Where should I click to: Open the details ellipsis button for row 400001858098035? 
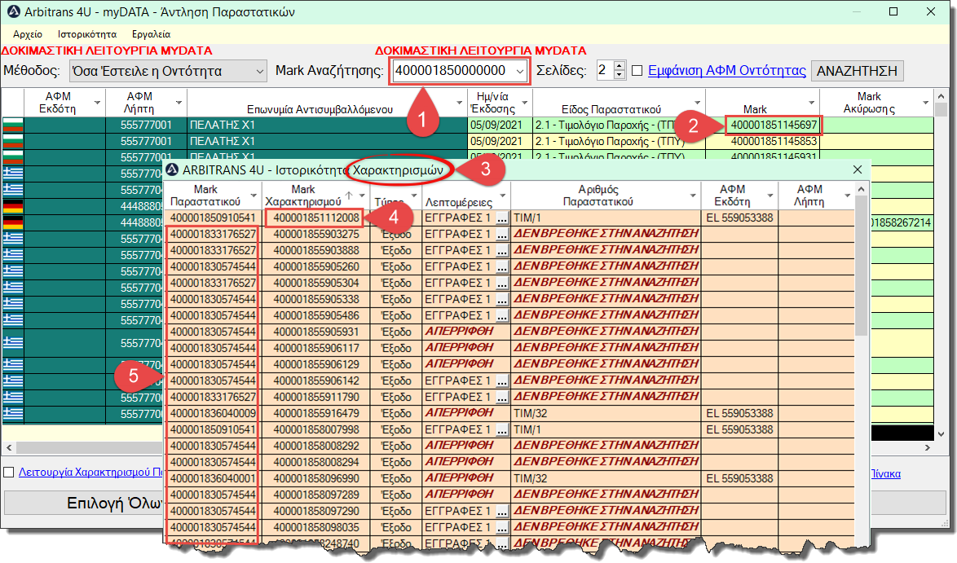[x=501, y=528]
